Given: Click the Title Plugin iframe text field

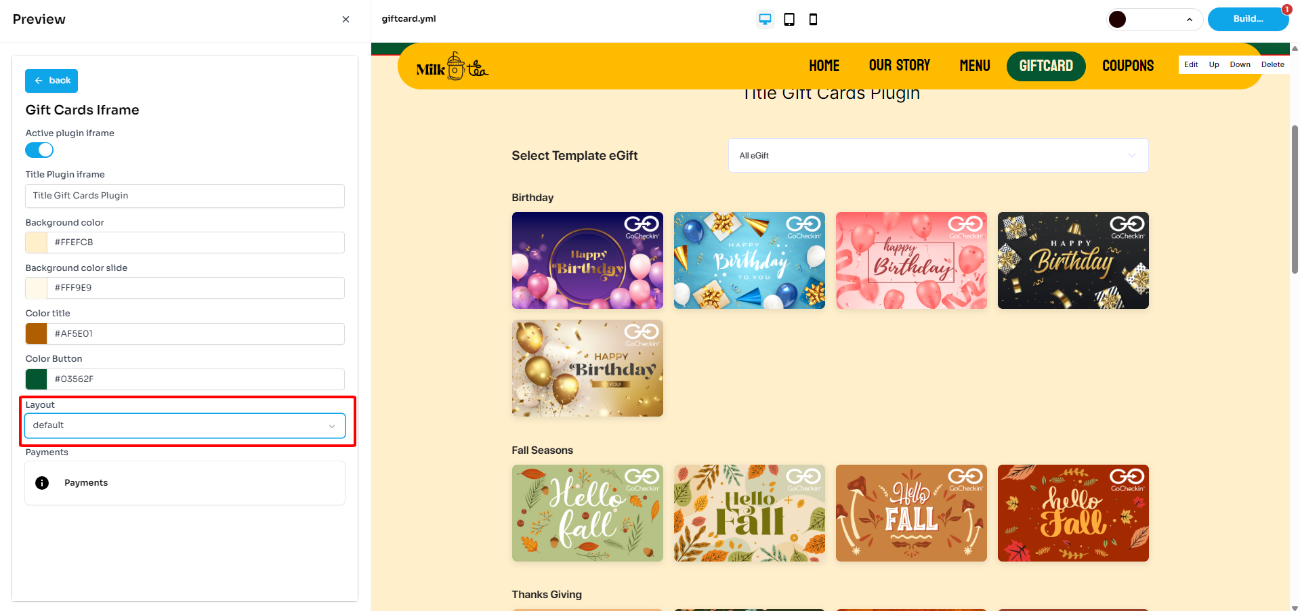Looking at the screenshot, I should 184,196.
